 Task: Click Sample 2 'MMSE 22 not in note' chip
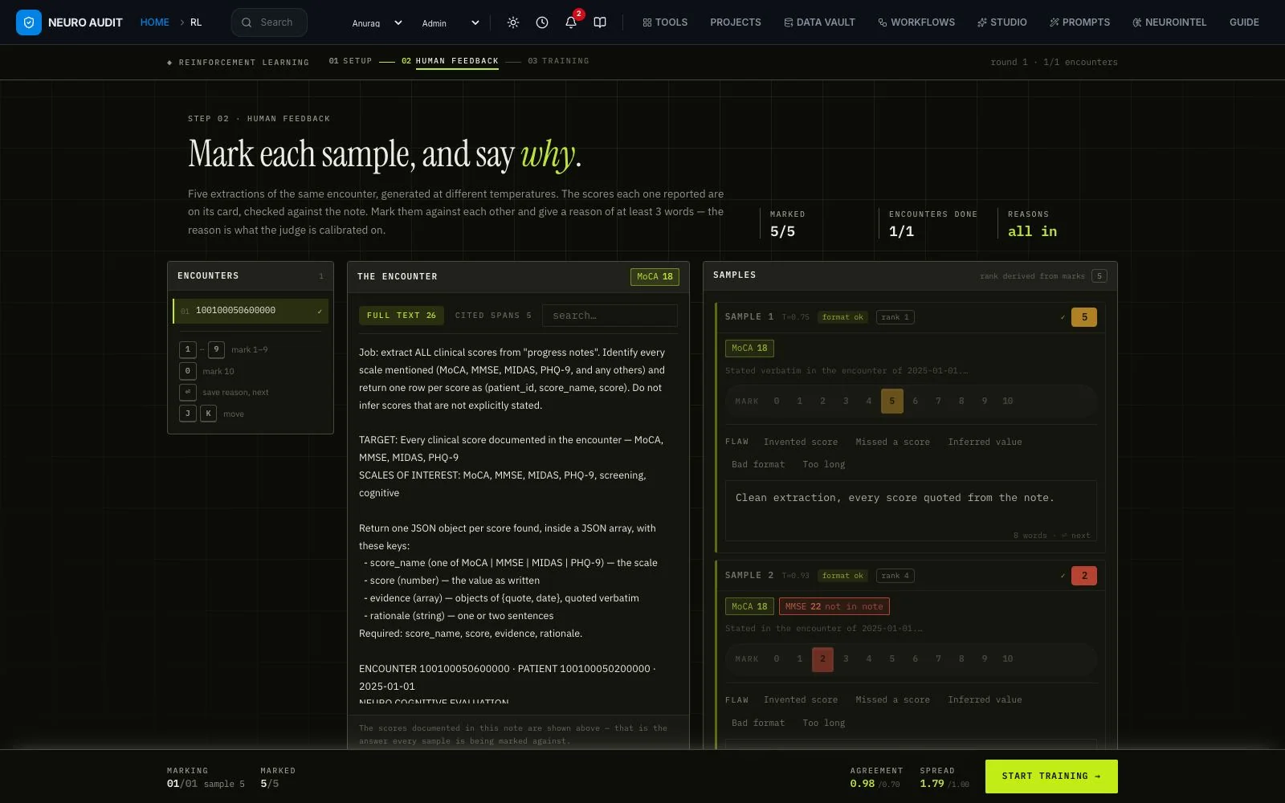(834, 606)
